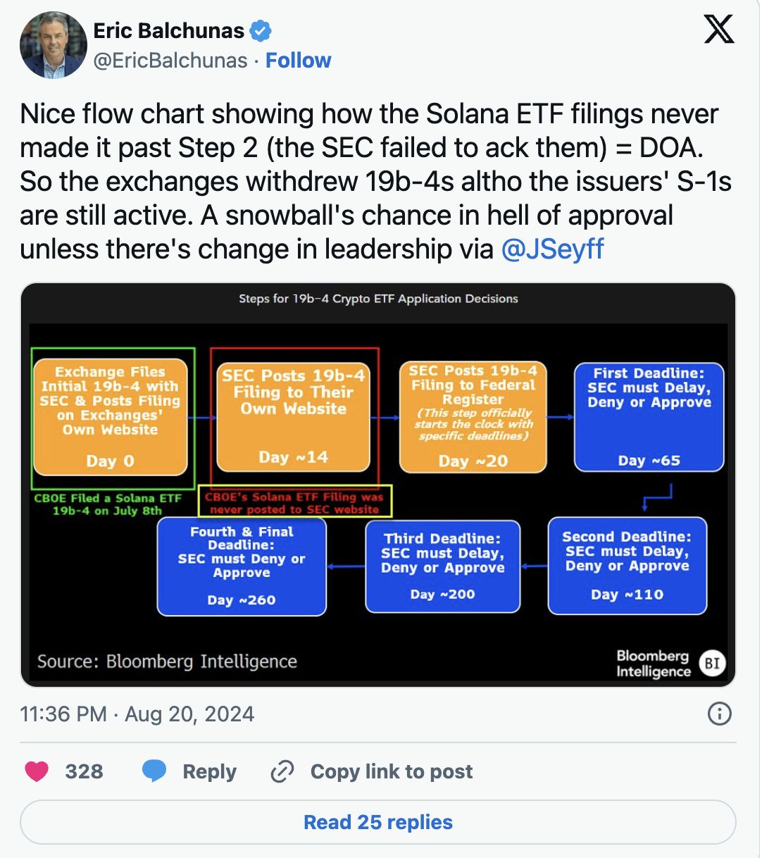Click the like counter showing 328
Viewport: 762px width, 858px height.
(x=84, y=771)
